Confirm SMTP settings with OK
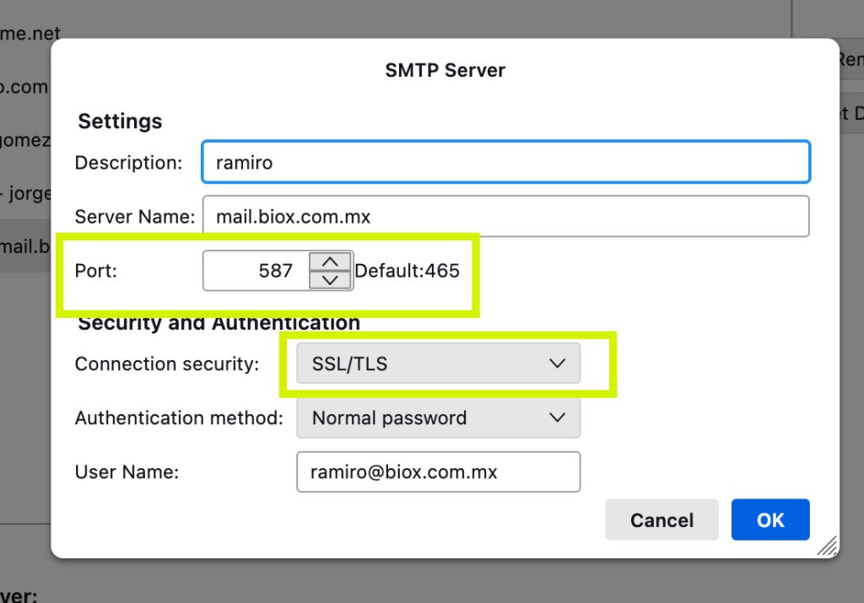The height and width of the screenshot is (603, 864). [x=769, y=520]
